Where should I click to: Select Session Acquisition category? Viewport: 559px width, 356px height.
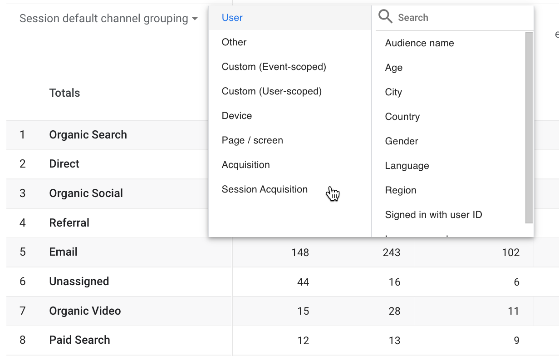[x=265, y=189]
